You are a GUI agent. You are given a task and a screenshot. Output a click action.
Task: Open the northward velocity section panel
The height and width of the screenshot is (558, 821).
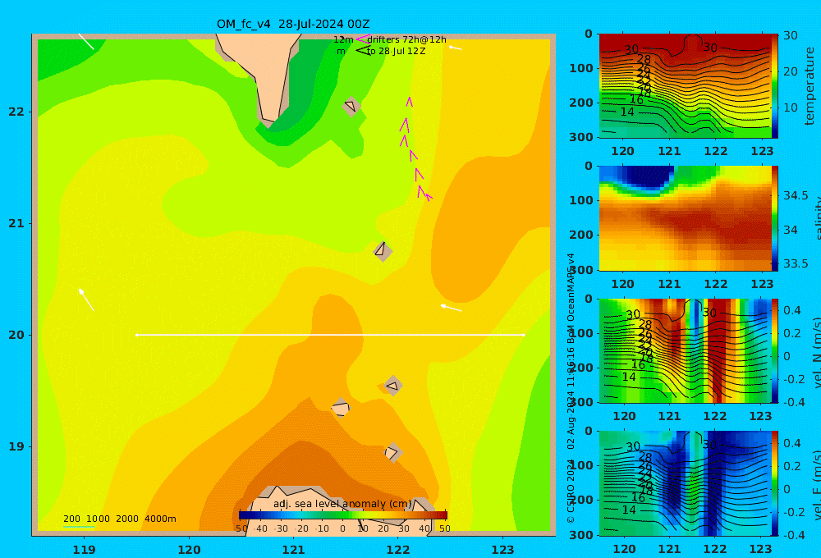coord(685,350)
